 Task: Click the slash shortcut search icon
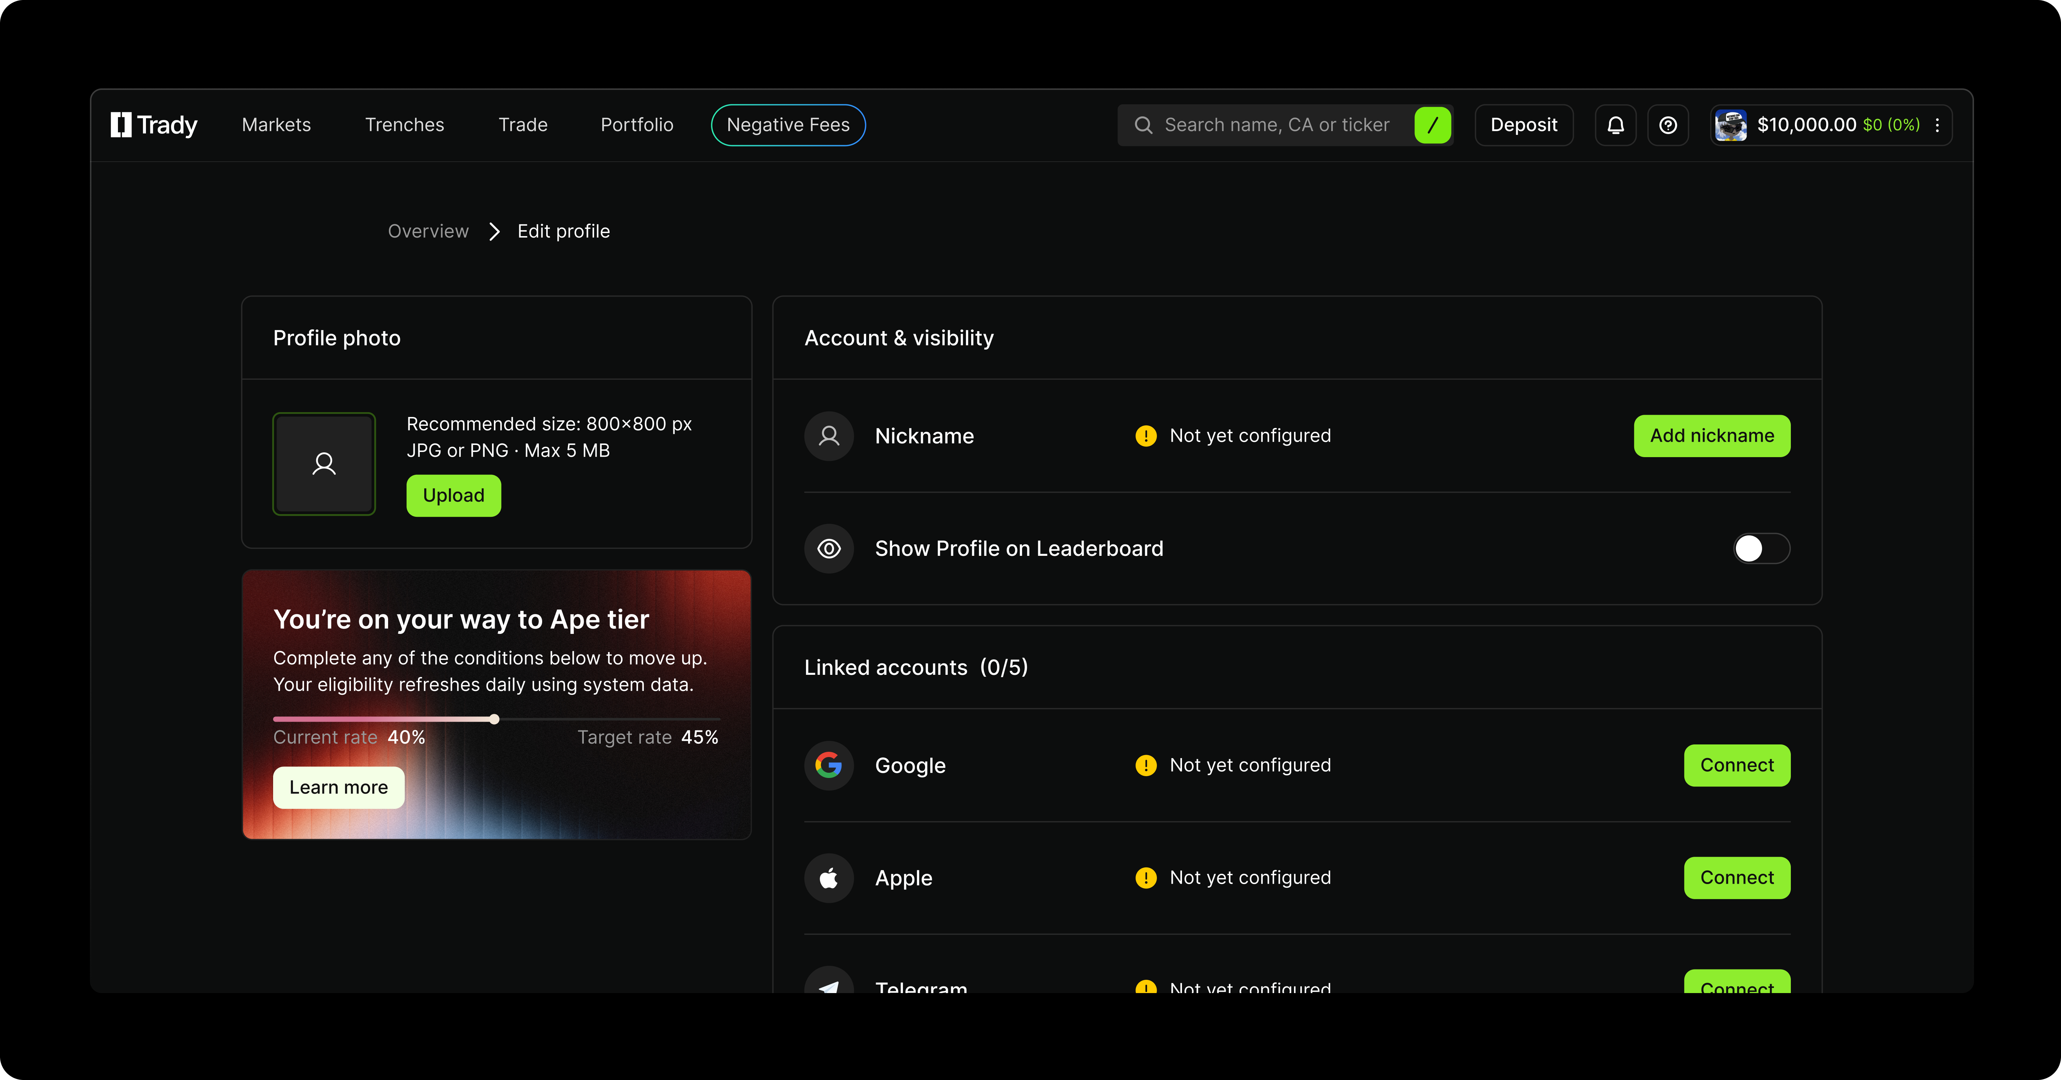pos(1432,126)
